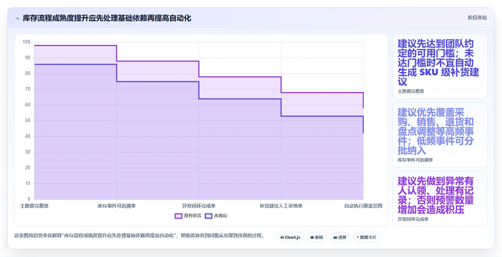502x257 pixels.
Task: Toggle the 原有状态 legend swatch
Action: pos(179,216)
